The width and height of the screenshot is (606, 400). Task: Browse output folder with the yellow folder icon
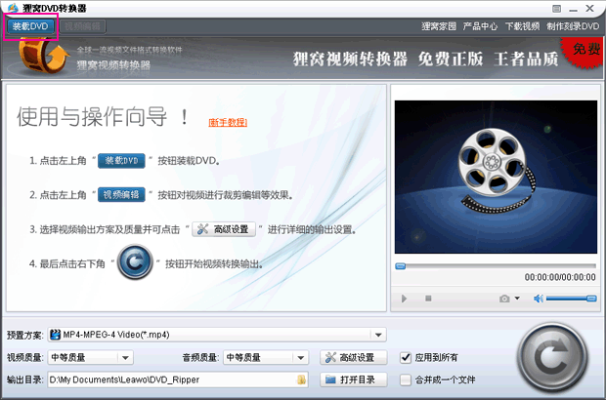(x=301, y=380)
